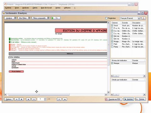Click the page number input field
Viewport: 151px width, 113px height.
pyautogui.click(x=41, y=99)
